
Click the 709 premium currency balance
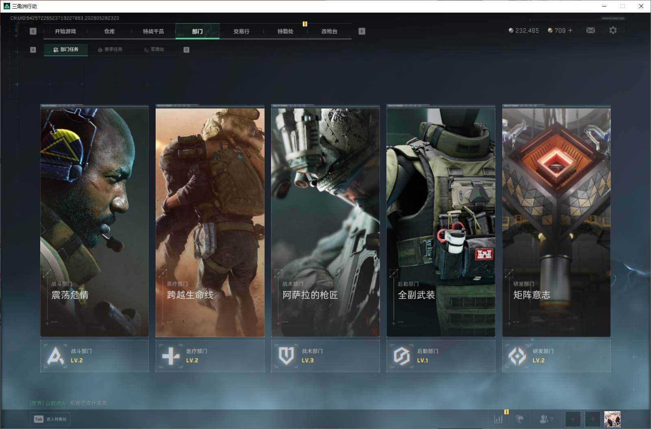pos(556,30)
